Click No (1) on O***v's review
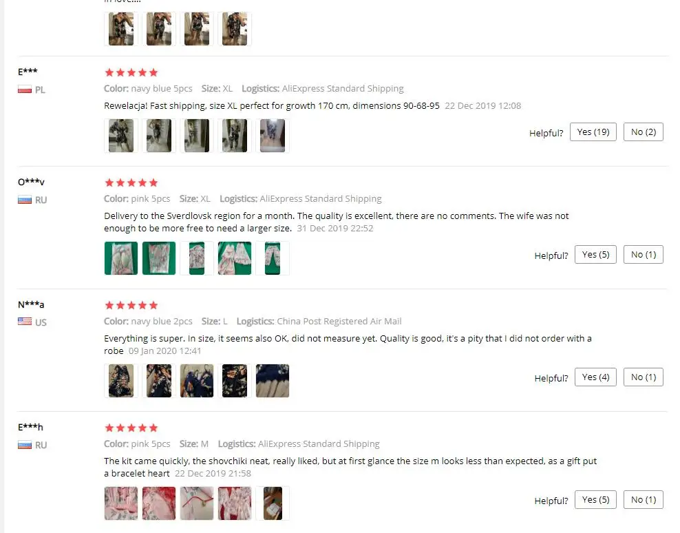 643,254
